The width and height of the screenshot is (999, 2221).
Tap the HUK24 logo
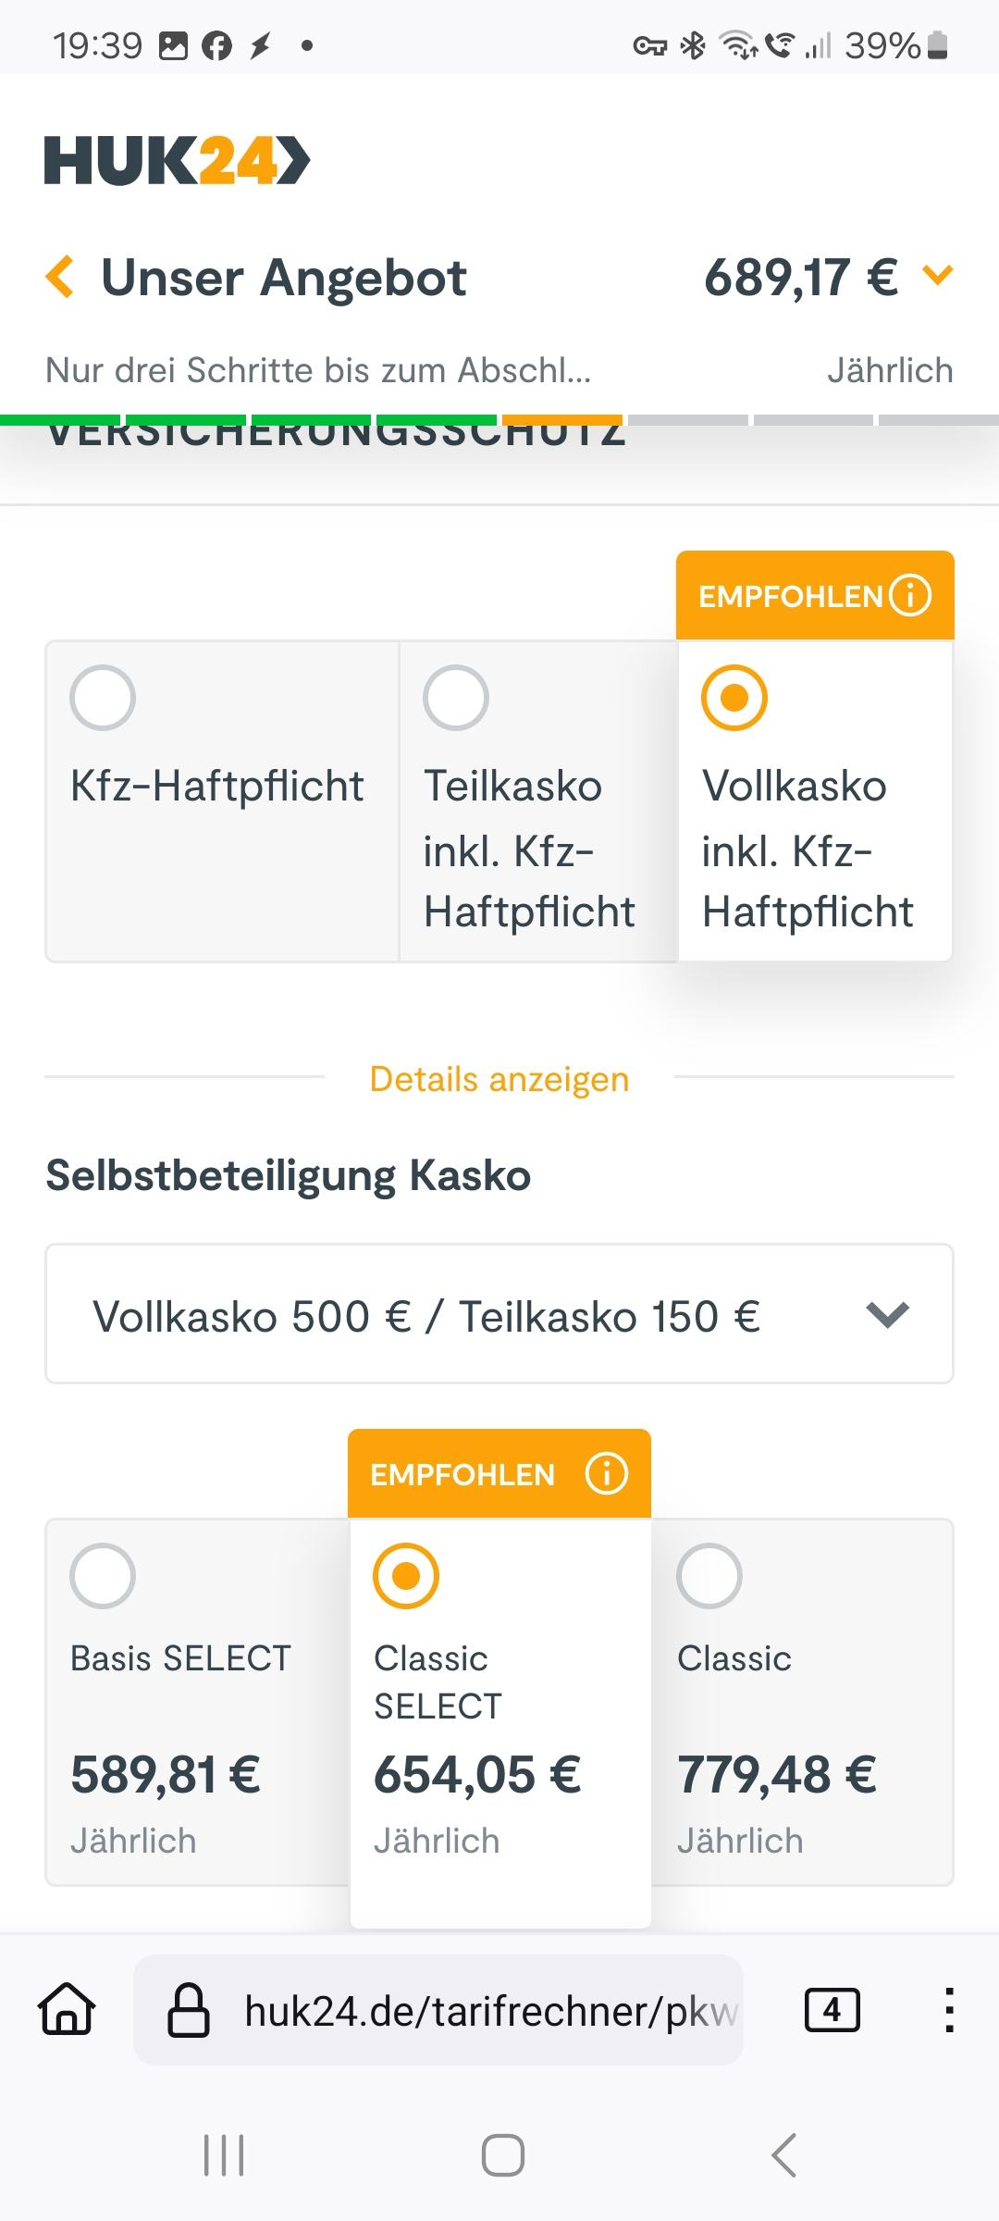point(177,161)
